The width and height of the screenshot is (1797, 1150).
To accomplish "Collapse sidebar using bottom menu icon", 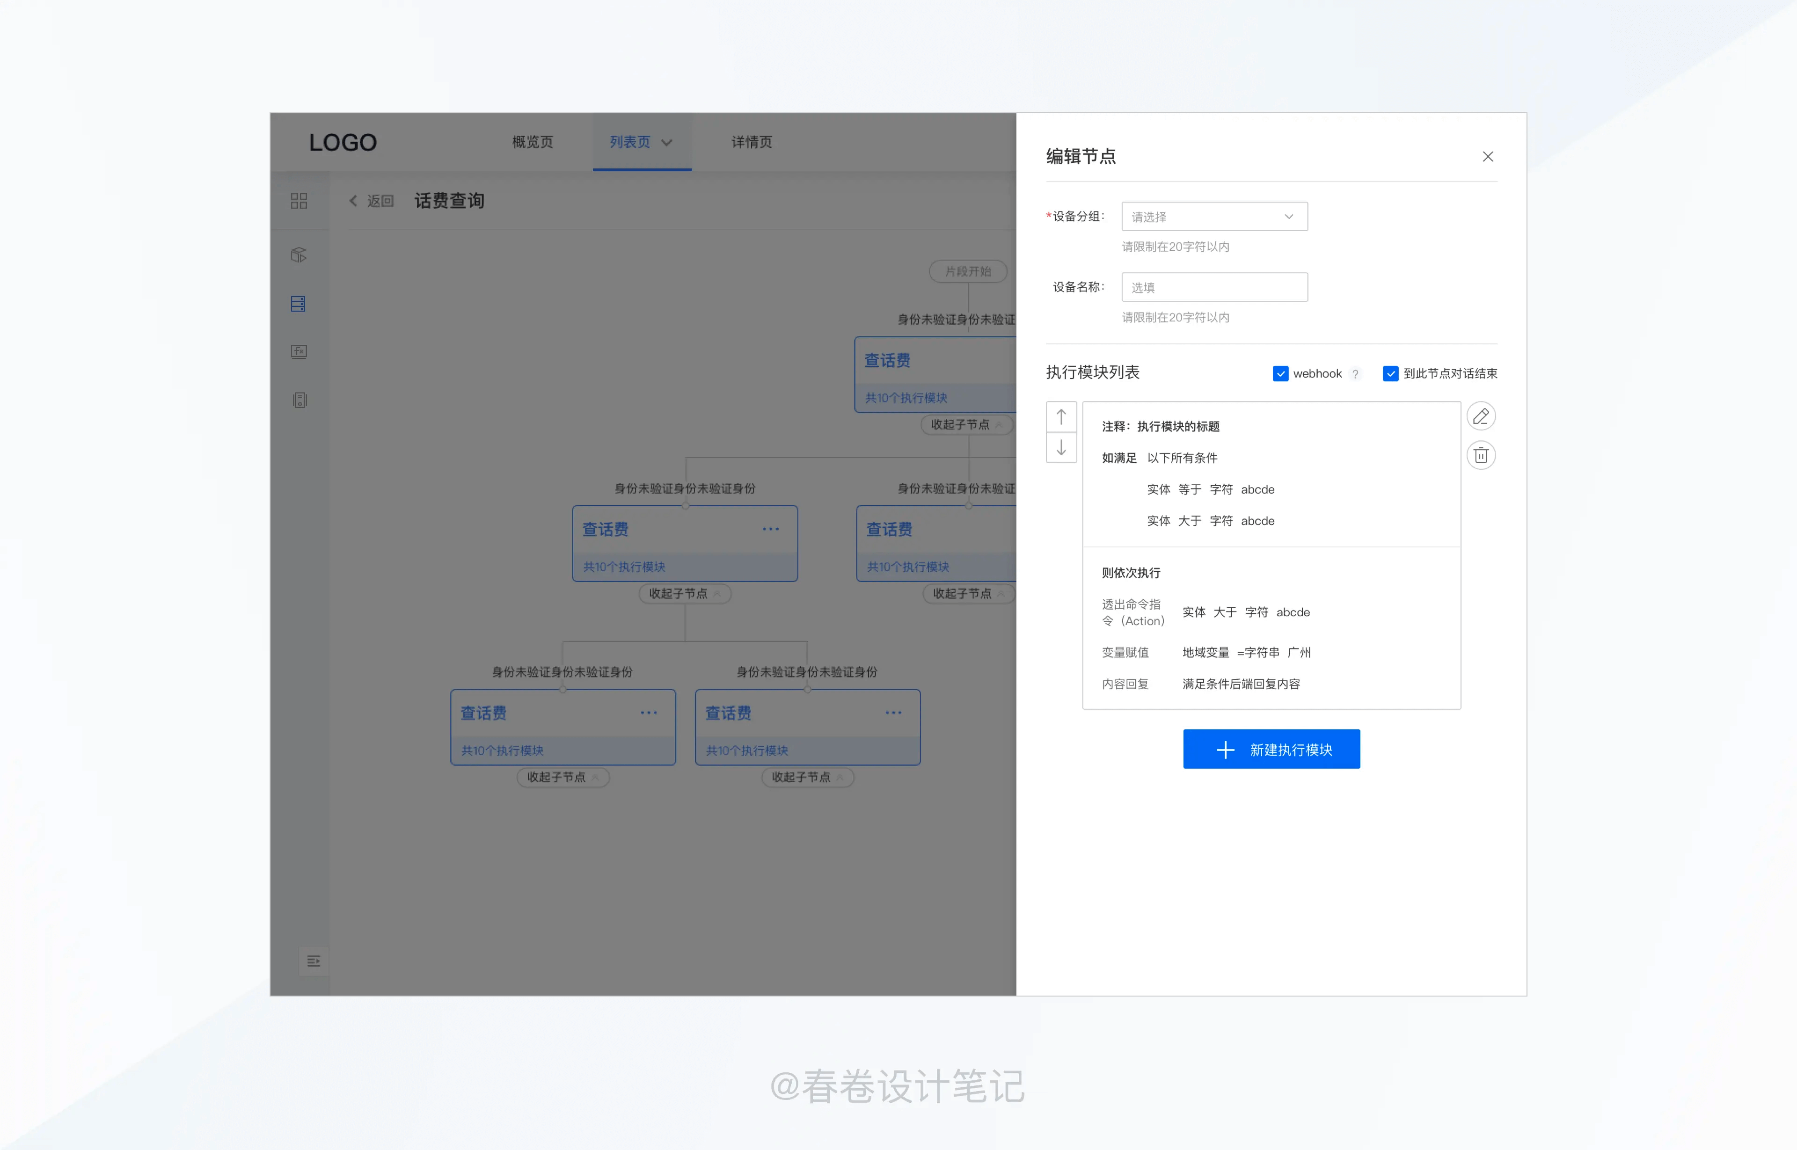I will (x=314, y=961).
